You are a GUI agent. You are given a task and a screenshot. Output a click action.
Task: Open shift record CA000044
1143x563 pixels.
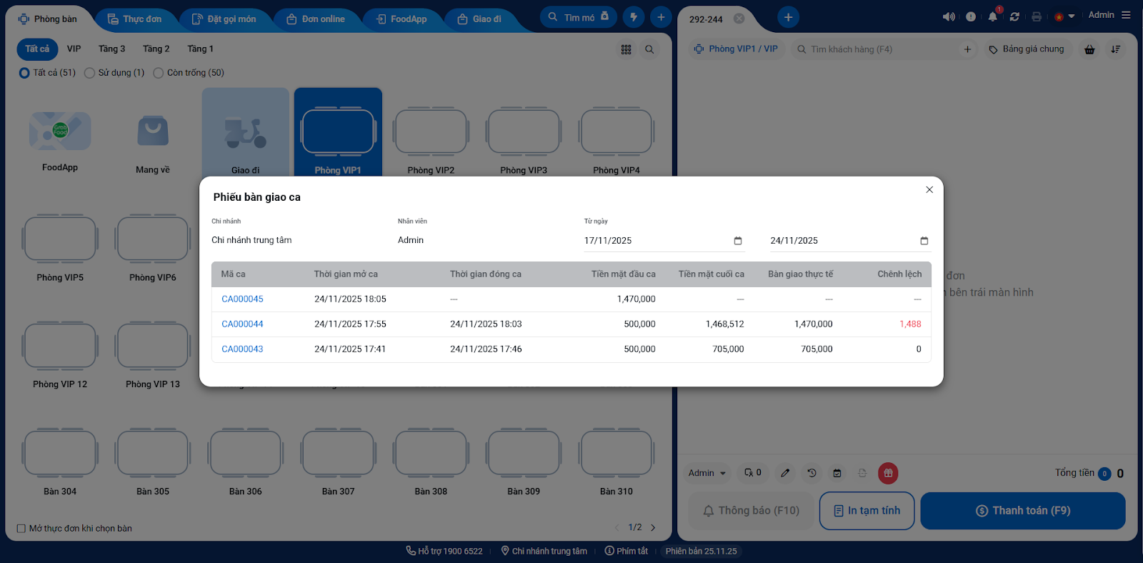[x=242, y=324]
